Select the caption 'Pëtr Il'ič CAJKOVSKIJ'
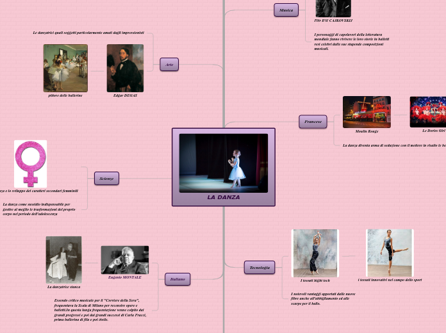This screenshot has height=333, width=446. pyautogui.click(x=333, y=20)
